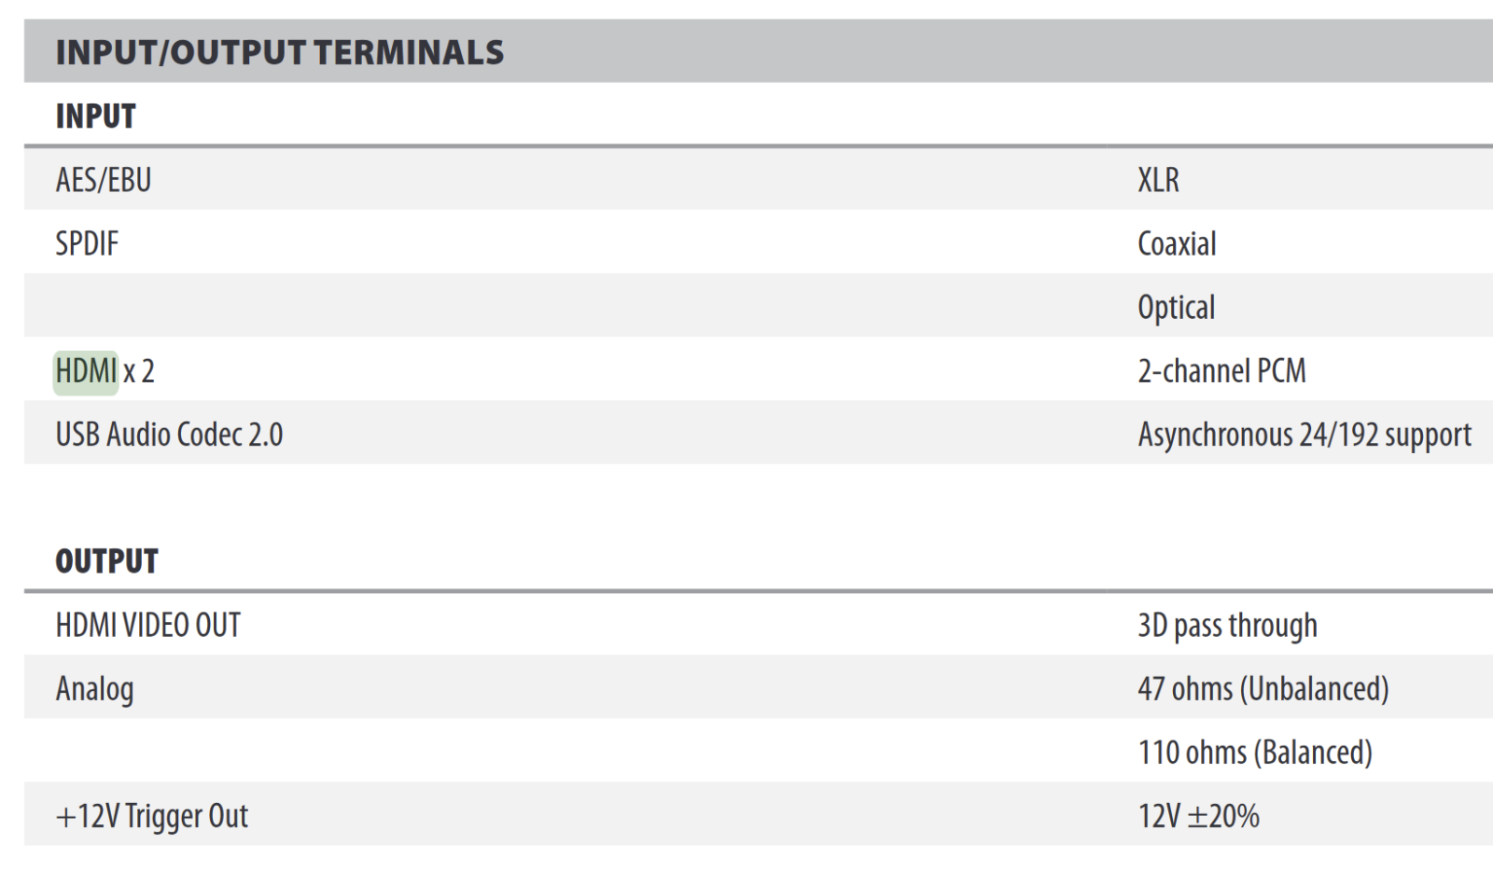This screenshot has width=1493, height=871.
Task: Click the Asynchronous 24/192 support text
Action: (x=1304, y=435)
